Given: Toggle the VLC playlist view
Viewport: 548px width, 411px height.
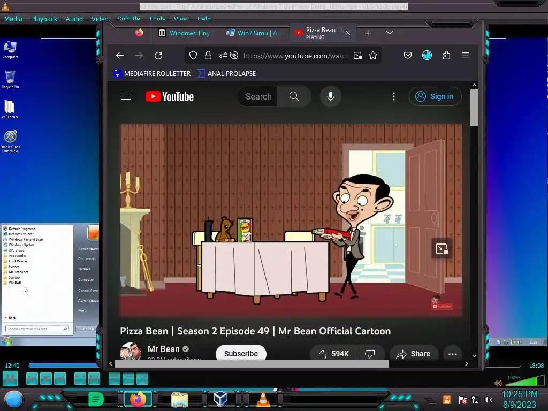Looking at the screenshot, I should pos(115,379).
